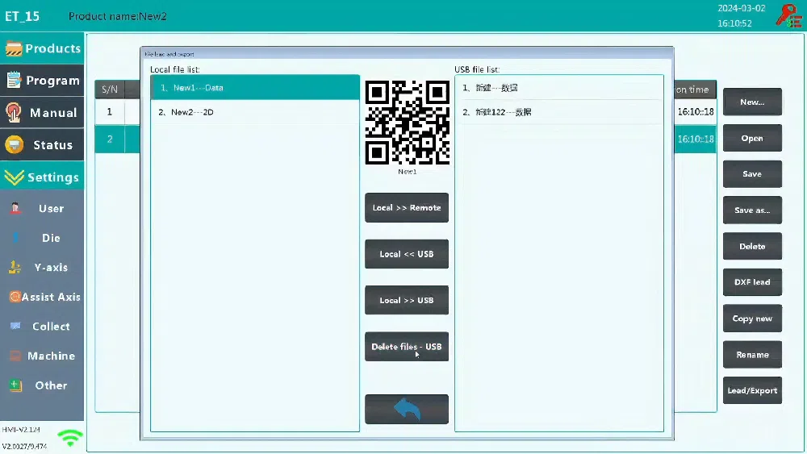Click the Status indicator icon

tap(14, 145)
